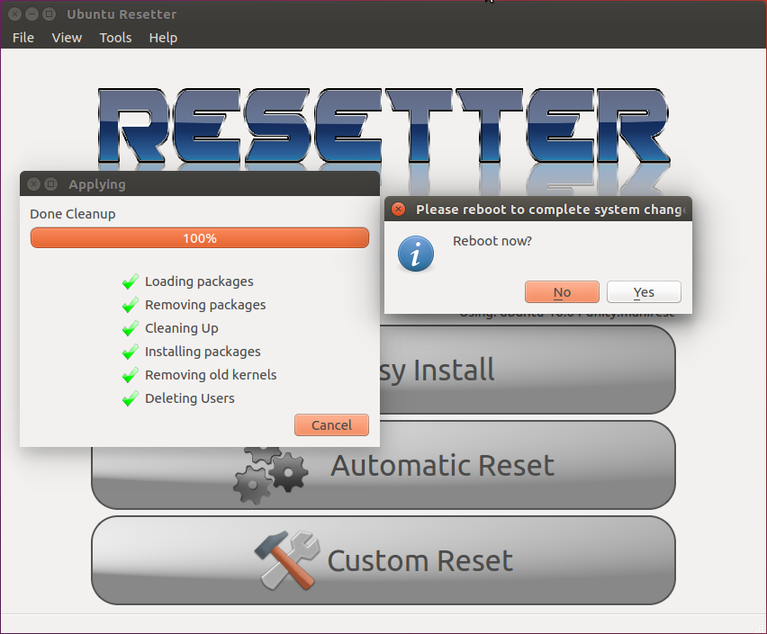Confirm reboot with the Yes button
The height and width of the screenshot is (634, 767).
(x=644, y=292)
